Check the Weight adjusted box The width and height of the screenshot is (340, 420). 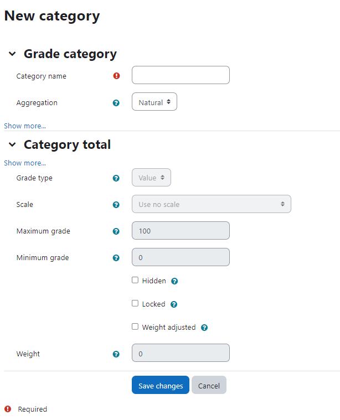135,326
